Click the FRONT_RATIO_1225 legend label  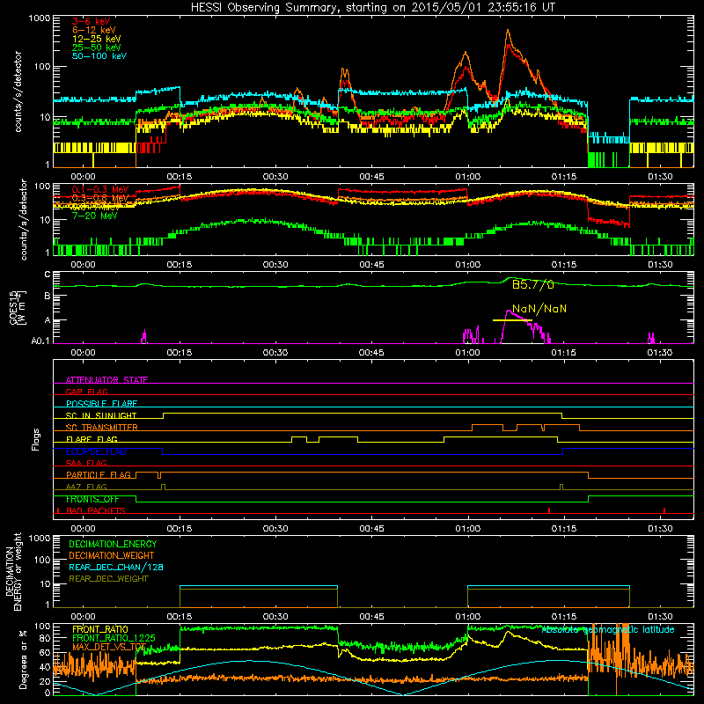coord(114,638)
